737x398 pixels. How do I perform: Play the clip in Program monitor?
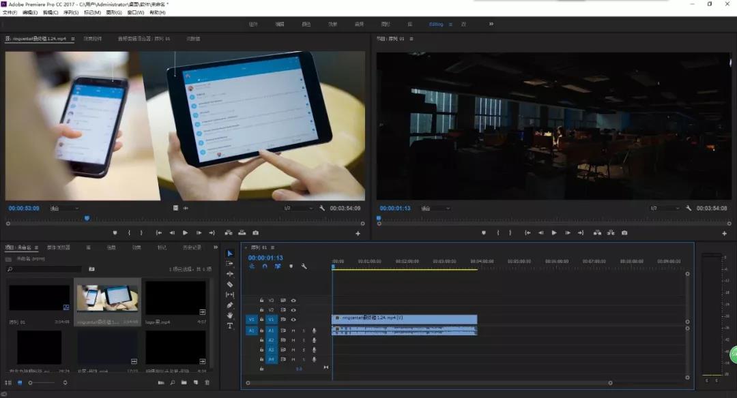[553, 233]
